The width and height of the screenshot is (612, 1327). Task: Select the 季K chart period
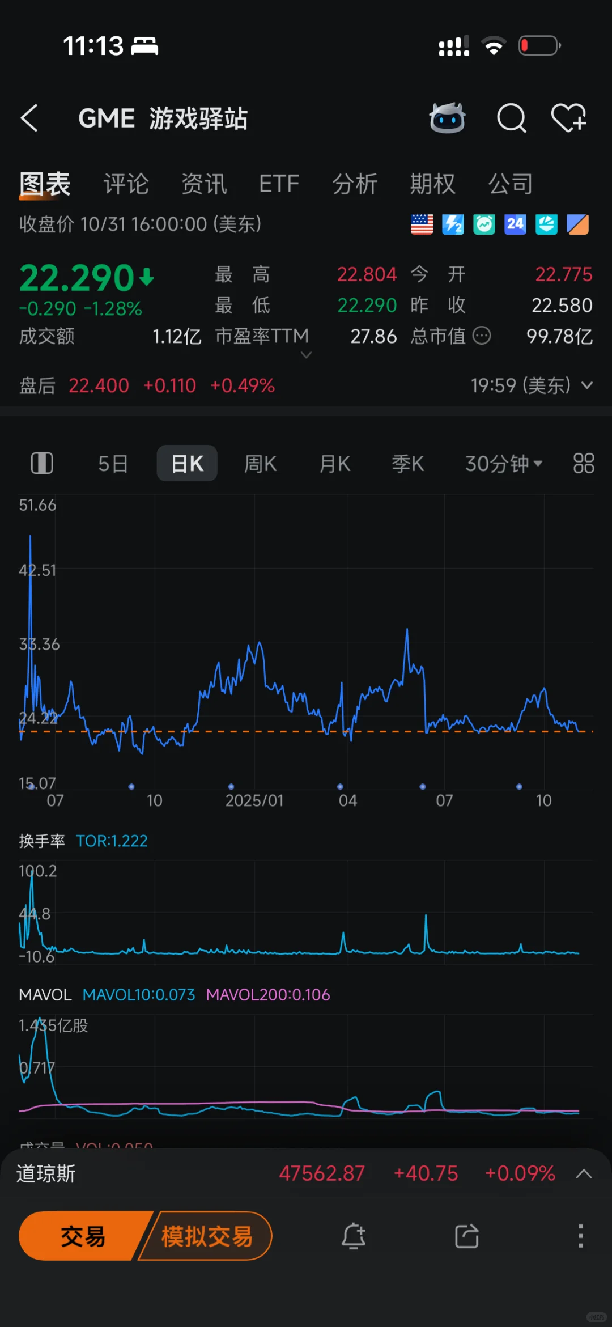pyautogui.click(x=408, y=464)
